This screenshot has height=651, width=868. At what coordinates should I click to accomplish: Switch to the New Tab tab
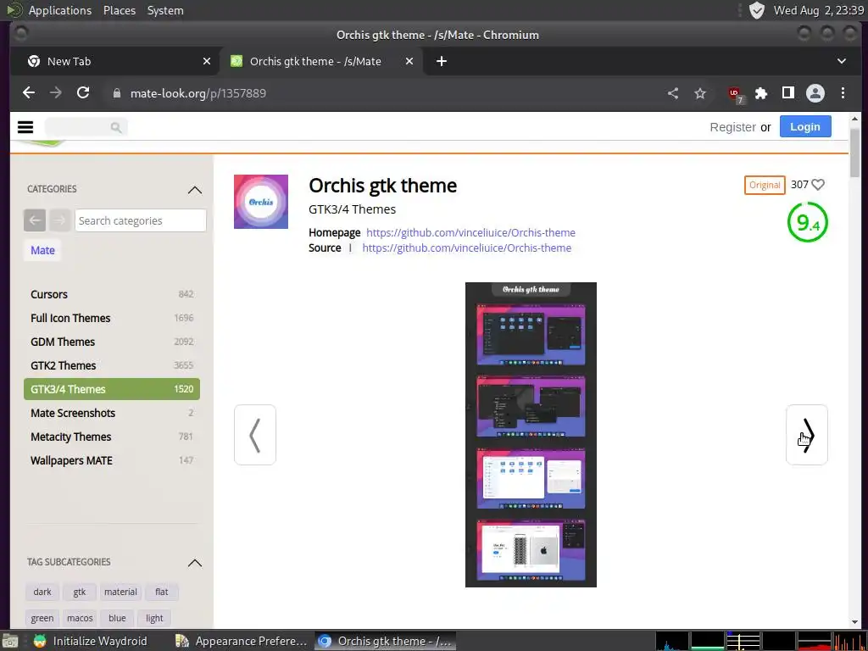114,61
